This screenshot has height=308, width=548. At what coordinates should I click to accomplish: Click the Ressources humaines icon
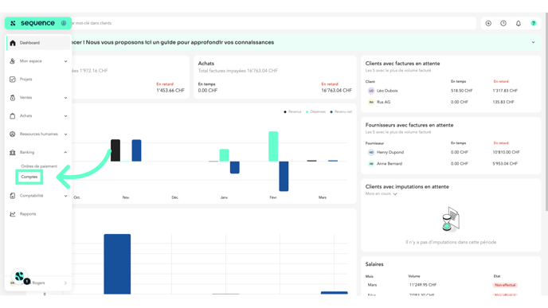tap(13, 134)
